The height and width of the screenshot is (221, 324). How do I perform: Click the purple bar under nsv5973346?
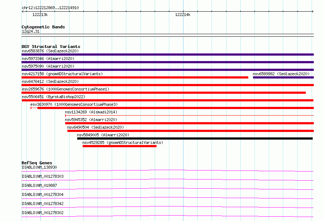(167, 62)
